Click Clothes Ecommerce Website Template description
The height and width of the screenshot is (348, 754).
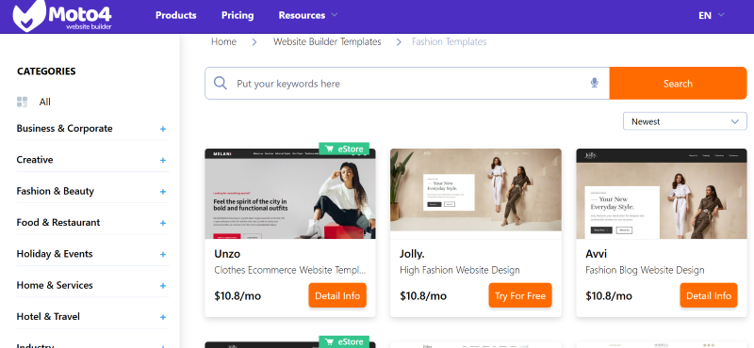coord(290,270)
